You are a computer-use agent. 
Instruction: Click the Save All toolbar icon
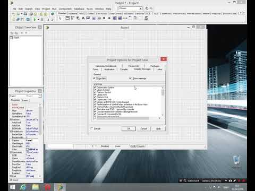pos(31,14)
